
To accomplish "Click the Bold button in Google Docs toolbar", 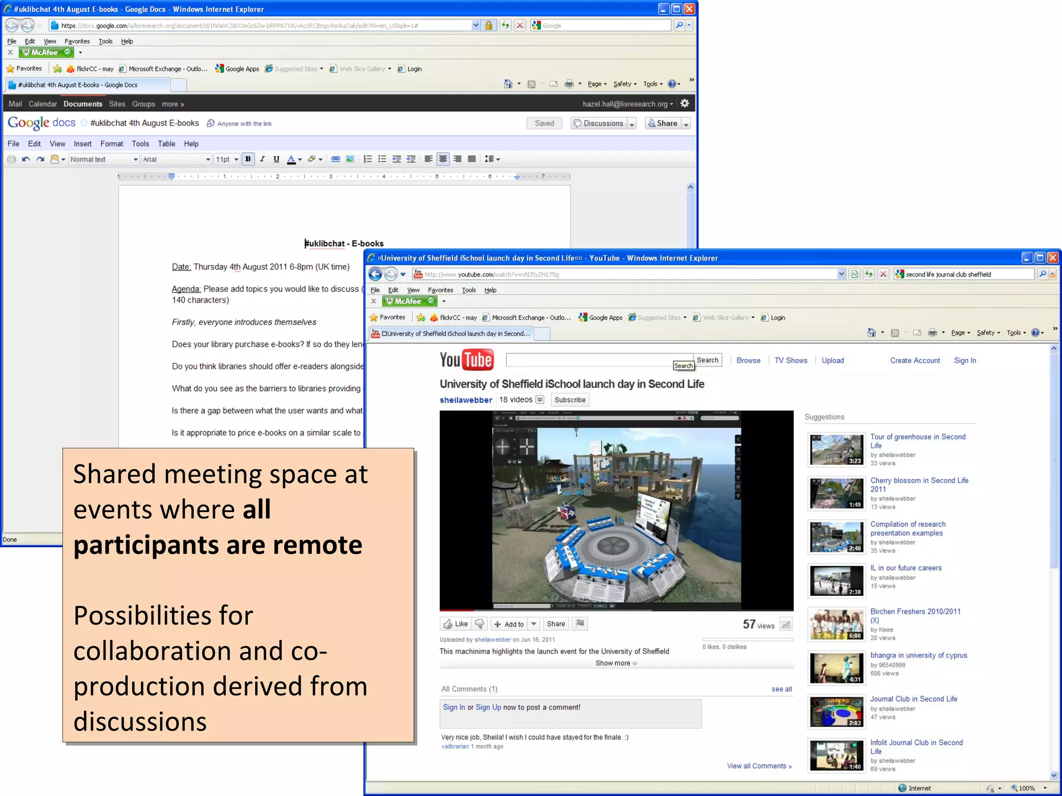I will (248, 159).
